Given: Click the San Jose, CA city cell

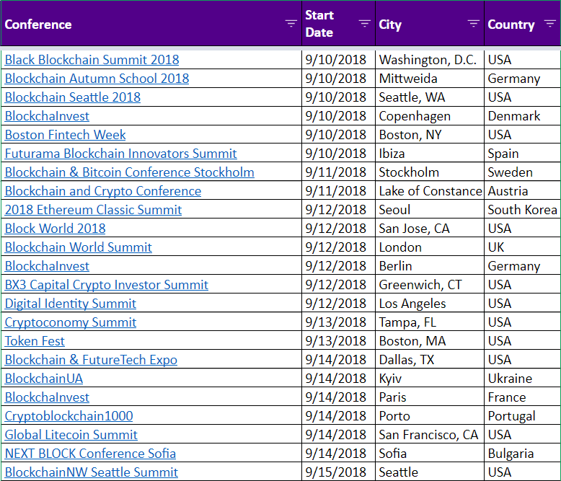Looking at the screenshot, I should click(x=430, y=229).
